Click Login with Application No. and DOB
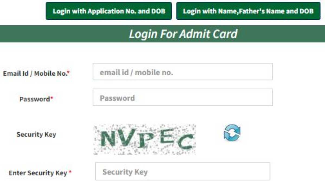The height and width of the screenshot is (181, 325). point(109,11)
